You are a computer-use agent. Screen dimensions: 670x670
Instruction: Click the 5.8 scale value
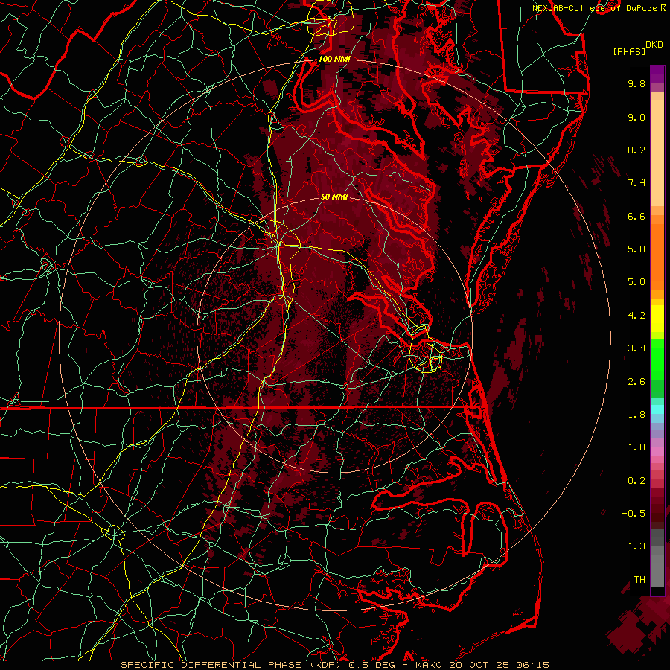pyautogui.click(x=636, y=249)
